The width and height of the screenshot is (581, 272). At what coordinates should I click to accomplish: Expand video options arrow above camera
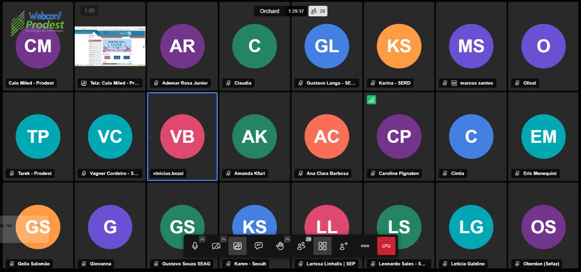223,239
